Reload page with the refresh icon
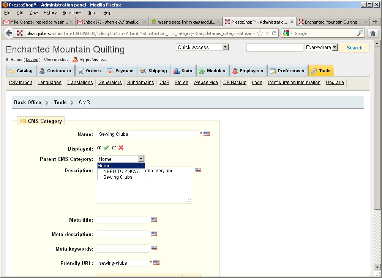Viewport: 382px width, 278px height. click(x=274, y=33)
